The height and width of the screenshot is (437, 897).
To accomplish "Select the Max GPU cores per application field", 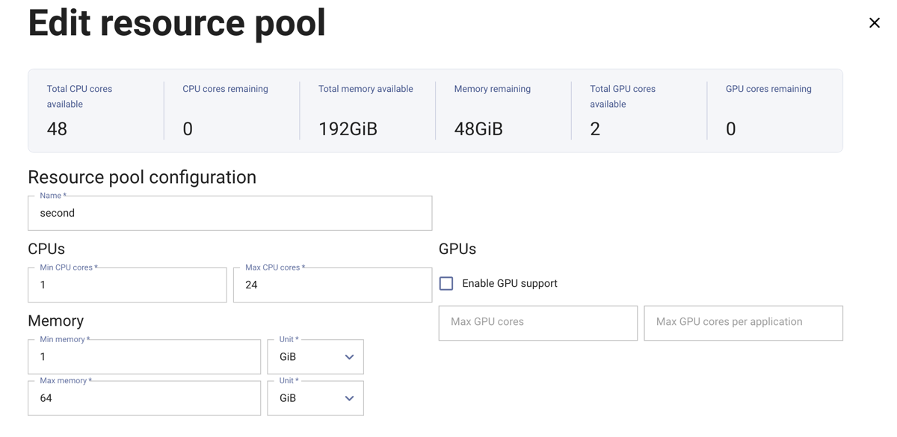I will tap(743, 323).
